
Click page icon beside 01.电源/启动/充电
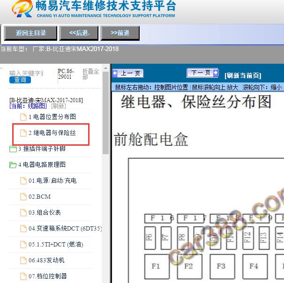pyautogui.click(x=23, y=181)
